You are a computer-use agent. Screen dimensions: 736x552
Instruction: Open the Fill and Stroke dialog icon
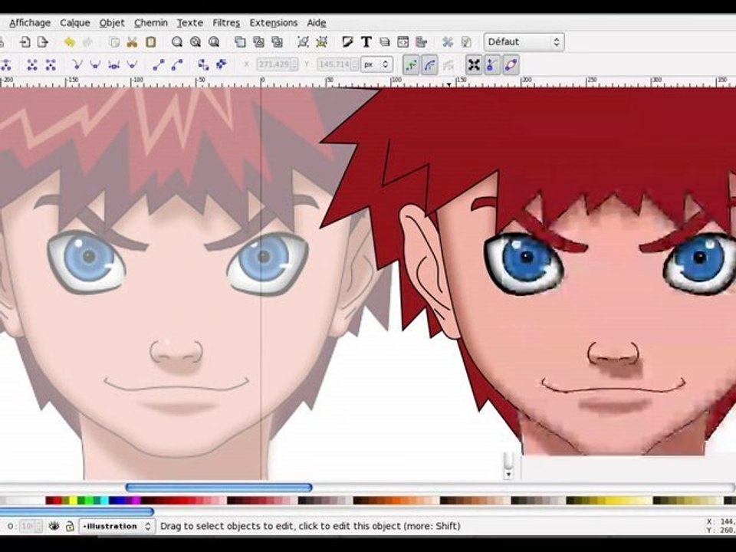click(348, 42)
